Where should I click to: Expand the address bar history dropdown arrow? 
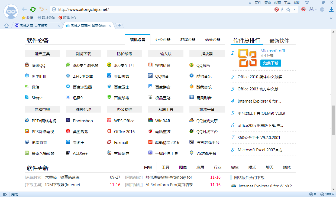[295, 9]
